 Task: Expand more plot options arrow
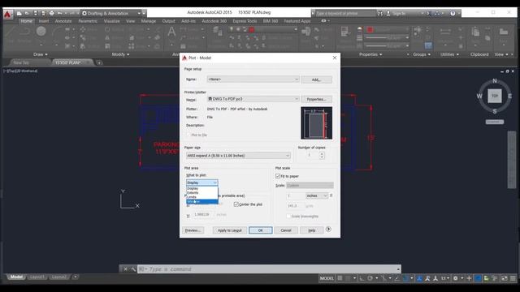[x=328, y=229]
